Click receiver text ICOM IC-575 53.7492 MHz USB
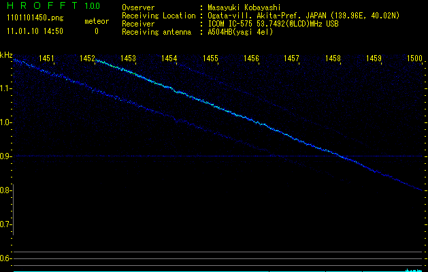This screenshot has width=428, height=272. click(273, 24)
